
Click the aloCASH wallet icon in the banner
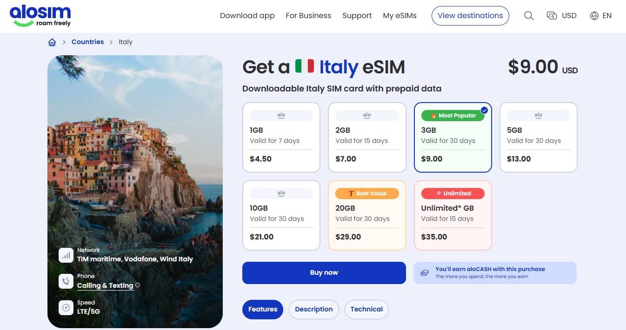425,272
